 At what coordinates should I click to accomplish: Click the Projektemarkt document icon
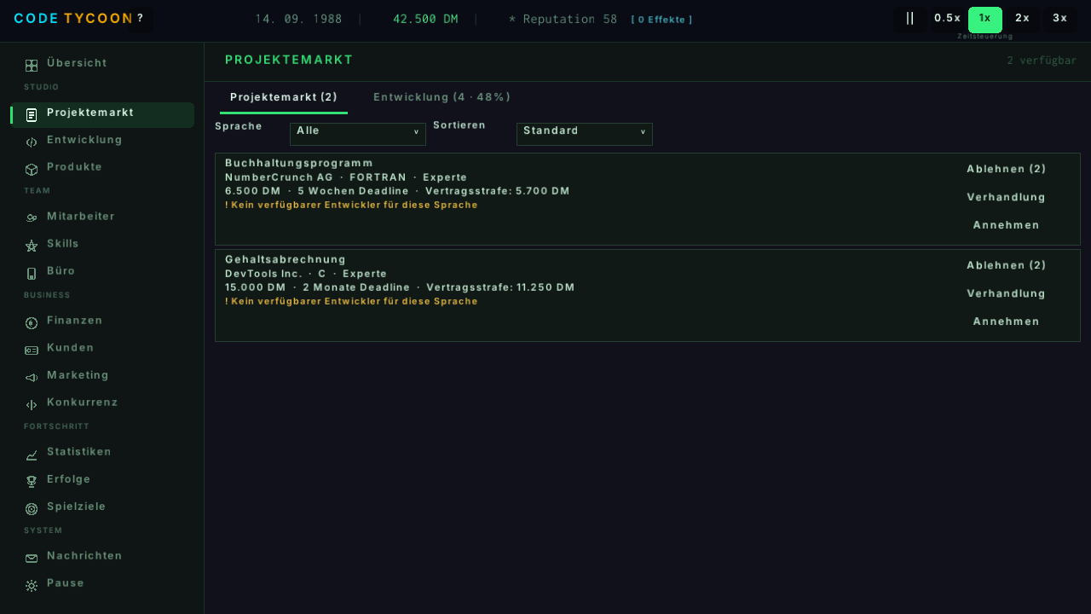click(x=32, y=115)
